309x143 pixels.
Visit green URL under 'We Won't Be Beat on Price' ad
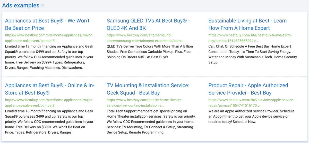tap(49, 38)
